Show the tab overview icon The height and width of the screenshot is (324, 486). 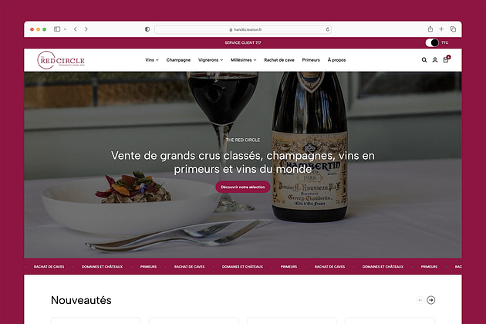point(453,29)
